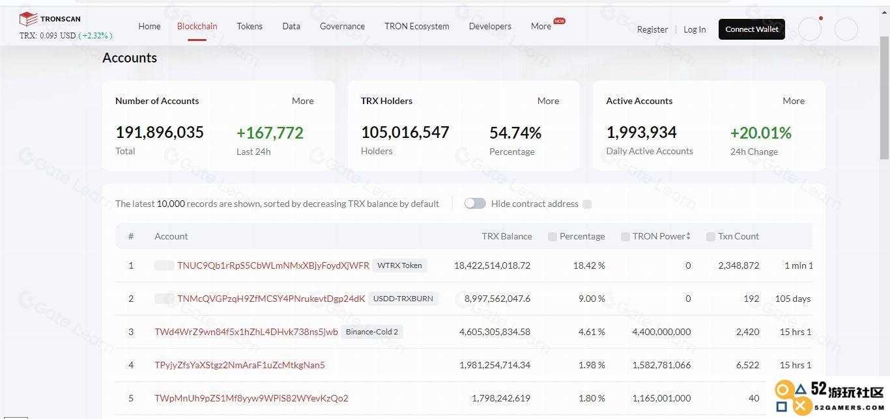
Task: Expand the More menu
Action: pos(541,26)
